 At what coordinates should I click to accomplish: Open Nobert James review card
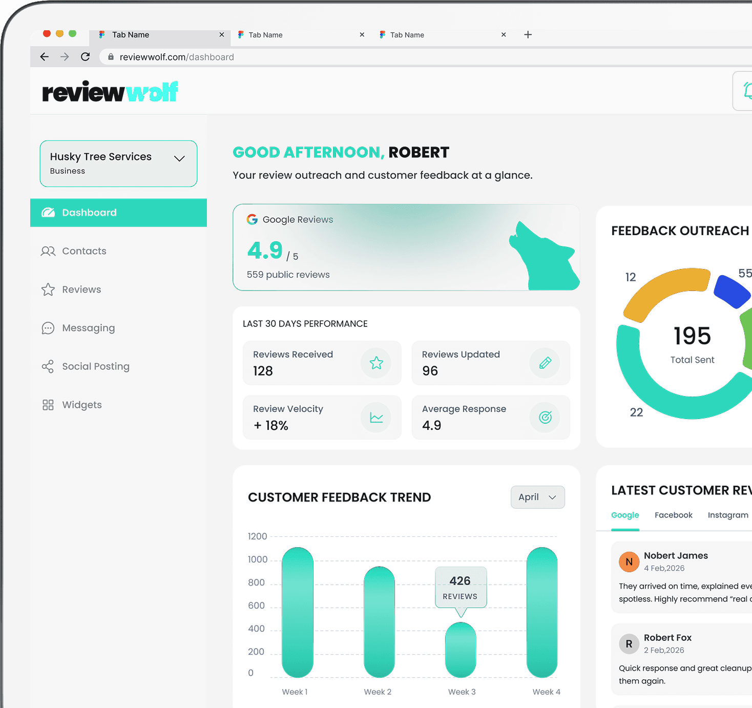681,577
